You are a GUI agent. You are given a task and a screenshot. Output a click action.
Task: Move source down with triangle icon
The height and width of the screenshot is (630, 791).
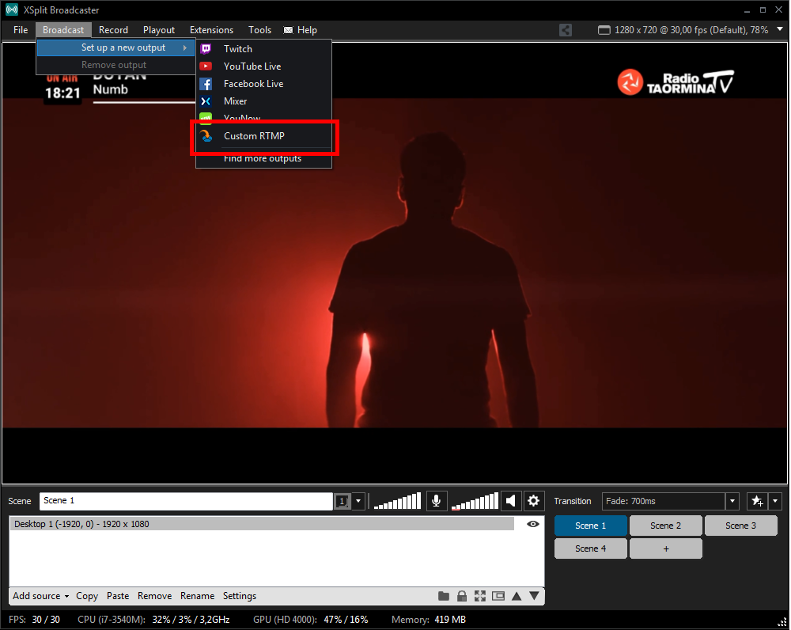coord(534,596)
